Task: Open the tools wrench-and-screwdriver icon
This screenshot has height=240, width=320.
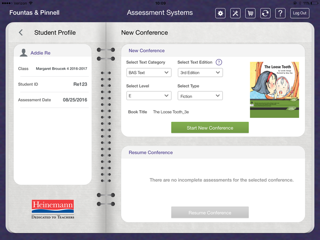Action: [235, 13]
